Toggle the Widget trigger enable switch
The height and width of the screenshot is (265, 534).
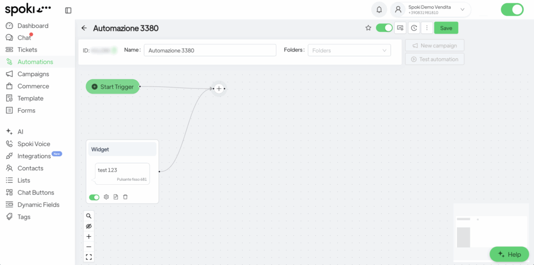94,197
